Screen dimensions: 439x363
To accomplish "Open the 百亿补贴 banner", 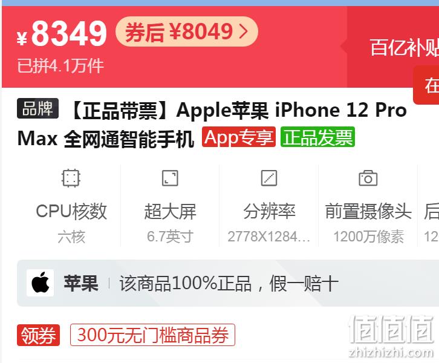I will pos(404,48).
